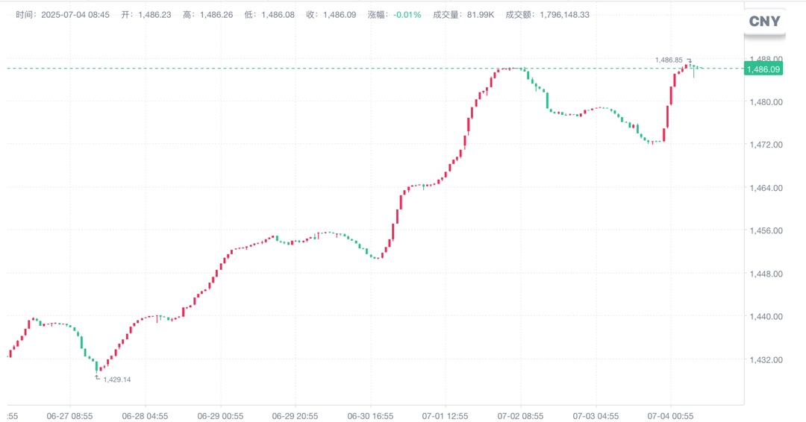This screenshot has height=422, width=806.
Task: Select the 06-28 04:55 time axis label
Action: pos(145,416)
